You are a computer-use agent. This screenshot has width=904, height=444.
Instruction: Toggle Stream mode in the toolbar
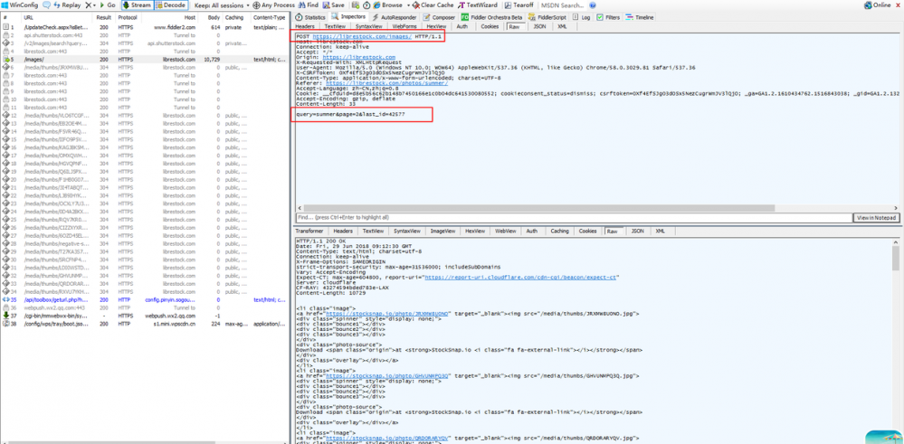coord(137,5)
